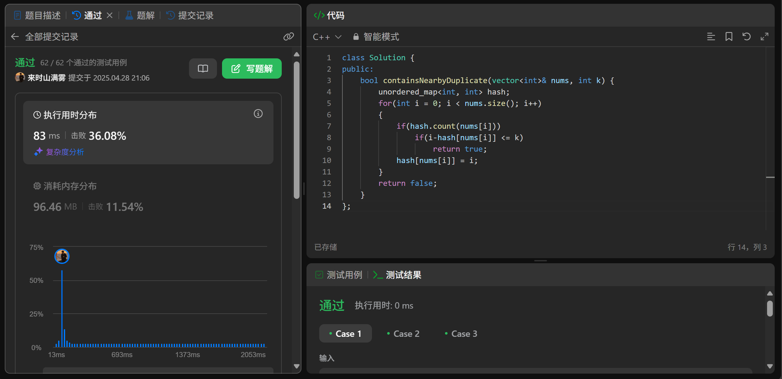The width and height of the screenshot is (782, 379).
Task: Click the runtime distribution info icon
Action: [x=258, y=114]
